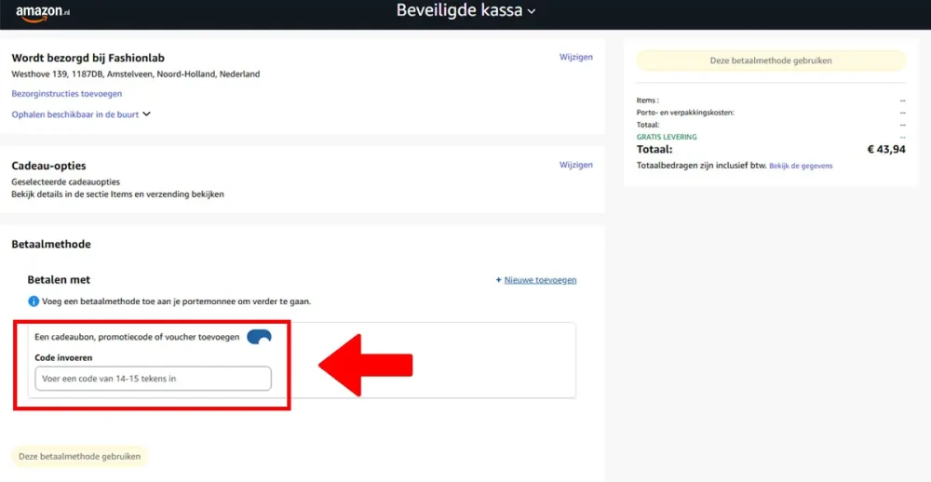Click Wijzigen for Cadeau-opties
The image size is (931, 482).
pos(575,165)
